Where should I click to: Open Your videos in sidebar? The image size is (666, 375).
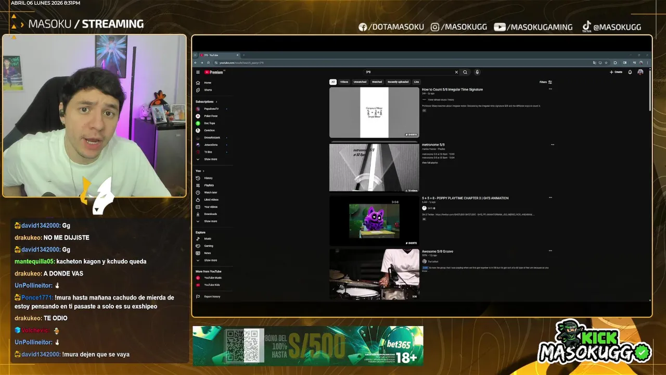(x=211, y=207)
